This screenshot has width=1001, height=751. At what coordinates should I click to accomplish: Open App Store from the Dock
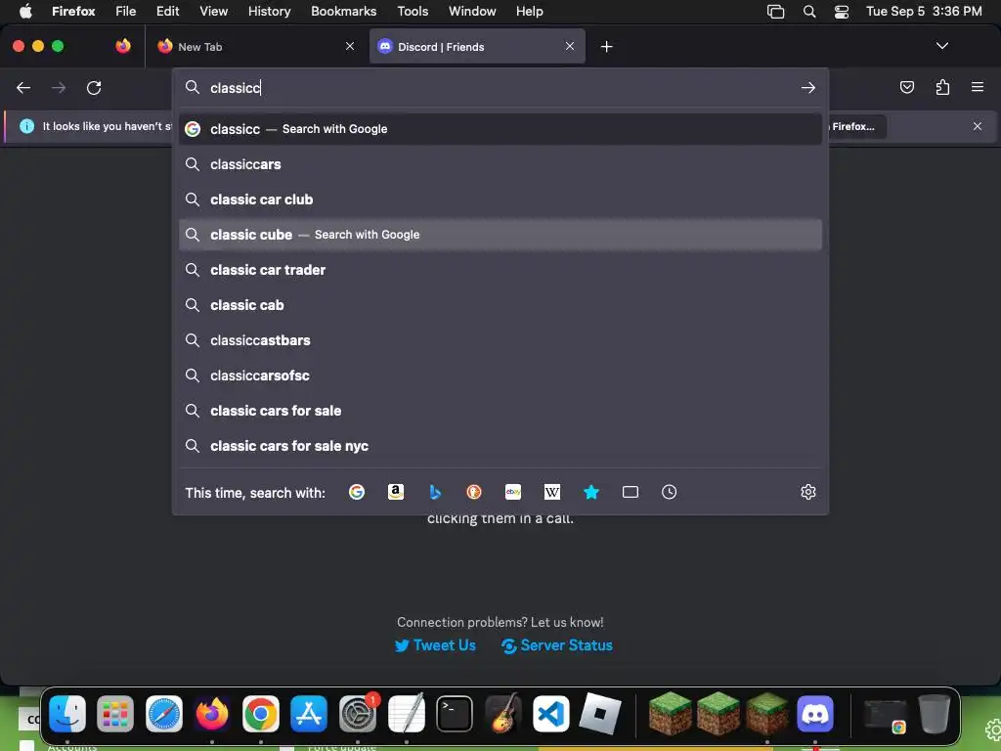(309, 714)
